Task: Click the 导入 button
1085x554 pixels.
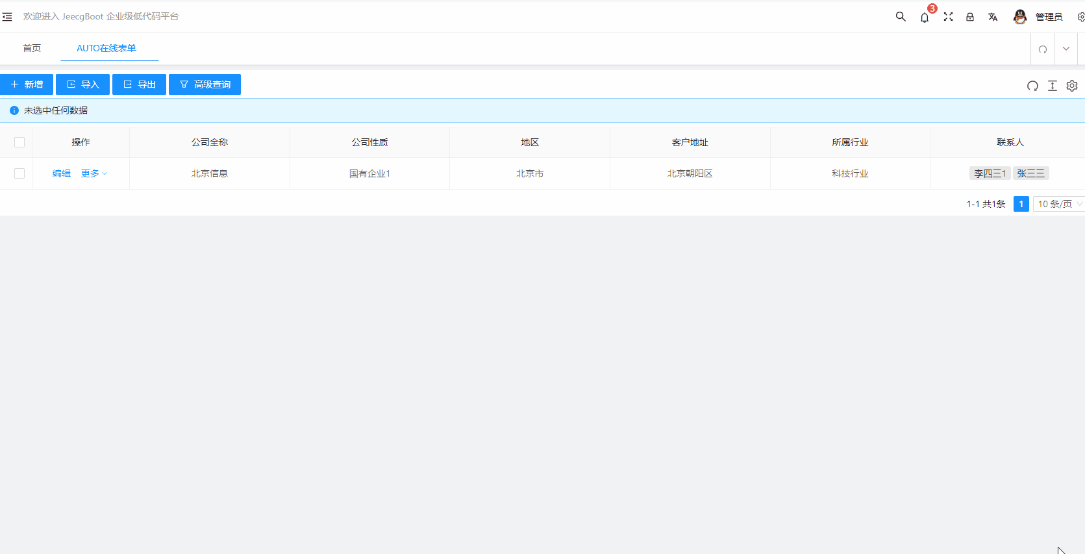Action: tap(82, 84)
